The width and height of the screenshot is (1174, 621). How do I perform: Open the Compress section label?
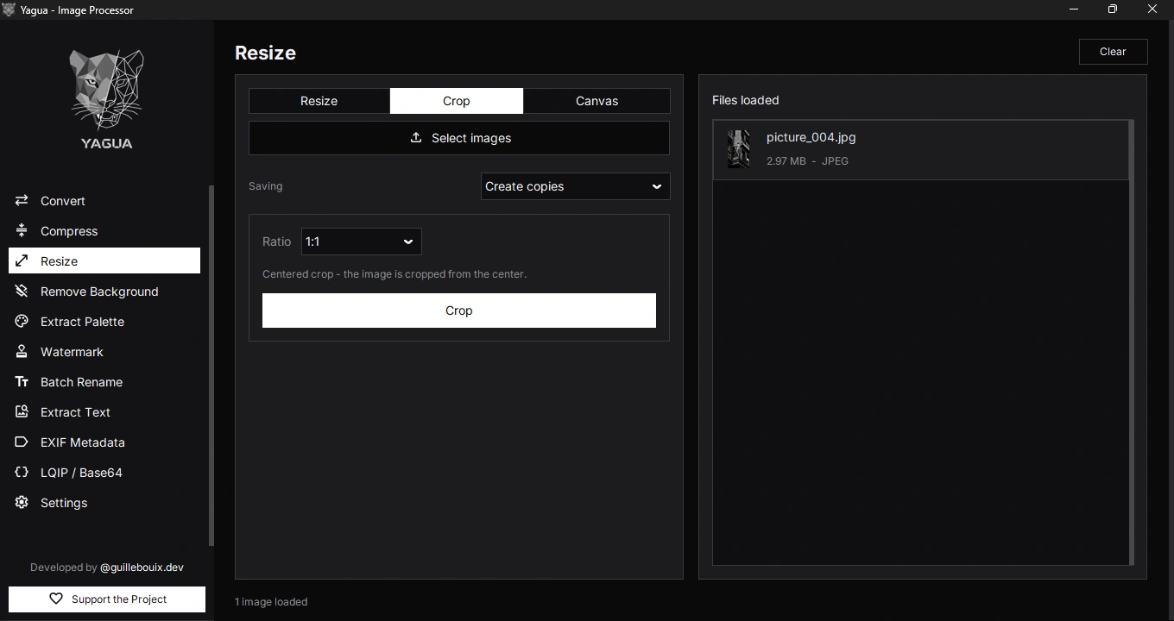click(x=69, y=231)
